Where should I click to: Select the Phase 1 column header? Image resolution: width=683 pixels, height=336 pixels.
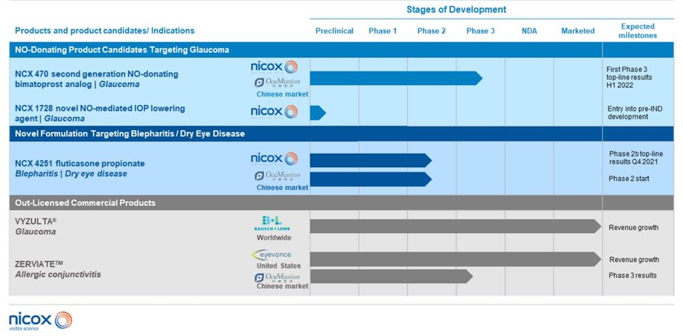point(383,31)
